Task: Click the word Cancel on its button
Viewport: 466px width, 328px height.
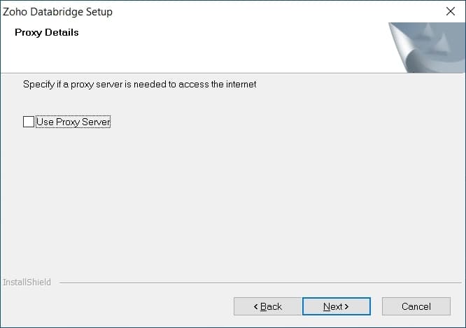Action: [416, 306]
